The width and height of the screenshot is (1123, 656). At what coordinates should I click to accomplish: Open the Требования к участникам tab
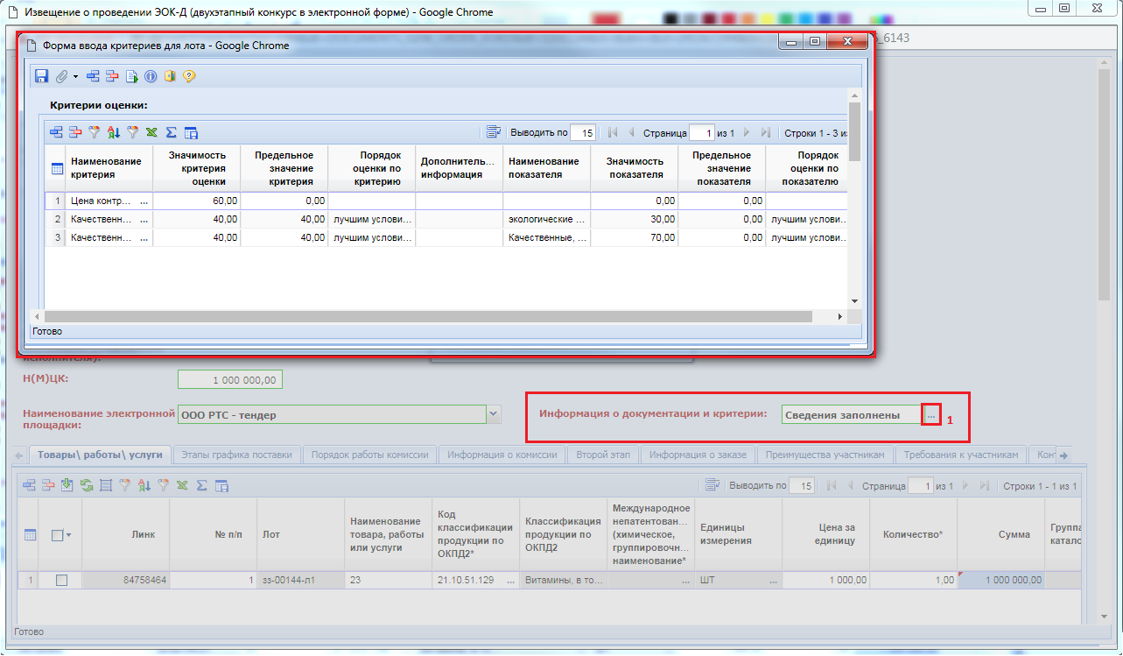coord(962,455)
